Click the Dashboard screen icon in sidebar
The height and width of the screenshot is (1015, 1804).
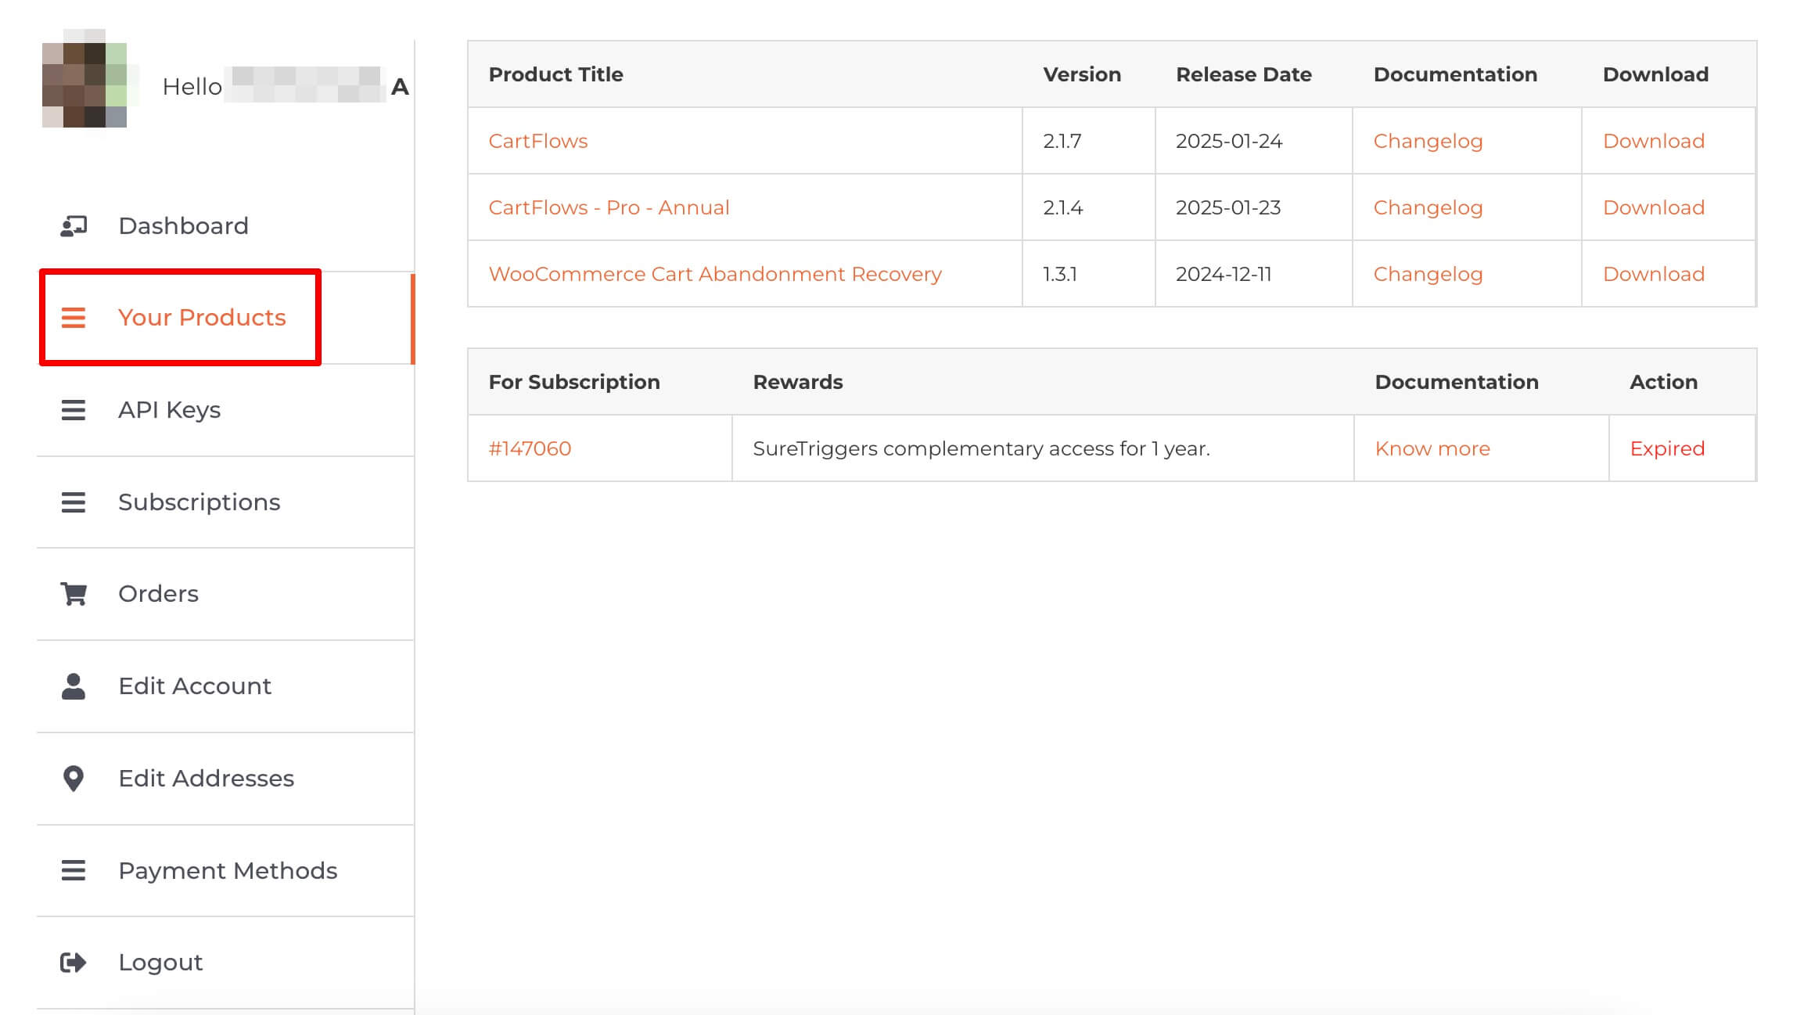coord(74,226)
